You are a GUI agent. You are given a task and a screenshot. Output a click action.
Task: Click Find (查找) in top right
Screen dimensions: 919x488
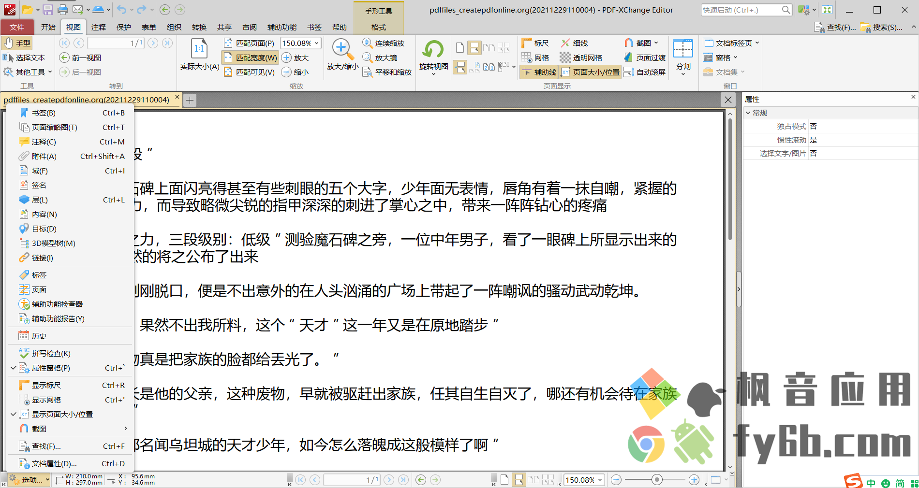835,27
